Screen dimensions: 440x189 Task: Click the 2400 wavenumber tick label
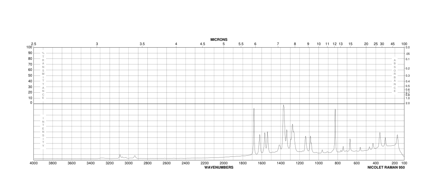point(185,164)
